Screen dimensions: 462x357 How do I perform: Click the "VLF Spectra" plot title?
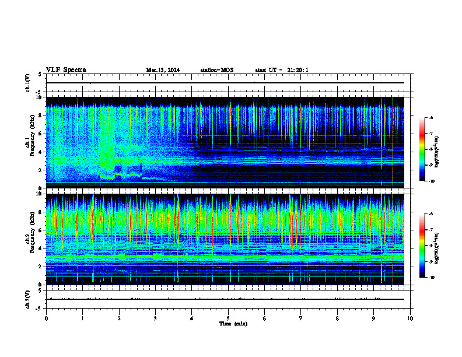point(66,70)
